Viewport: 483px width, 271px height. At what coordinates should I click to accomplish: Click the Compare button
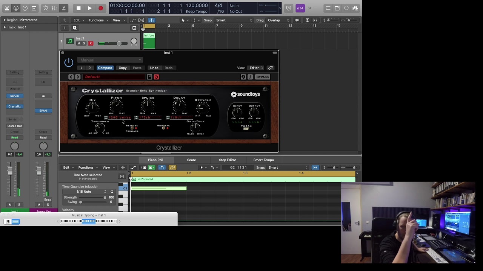click(x=105, y=68)
